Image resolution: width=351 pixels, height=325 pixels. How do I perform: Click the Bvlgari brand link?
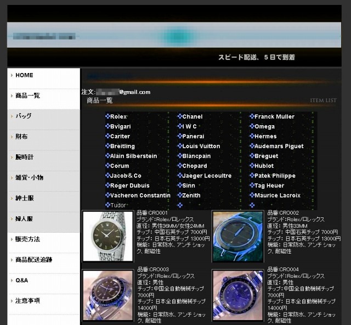[x=121, y=126]
